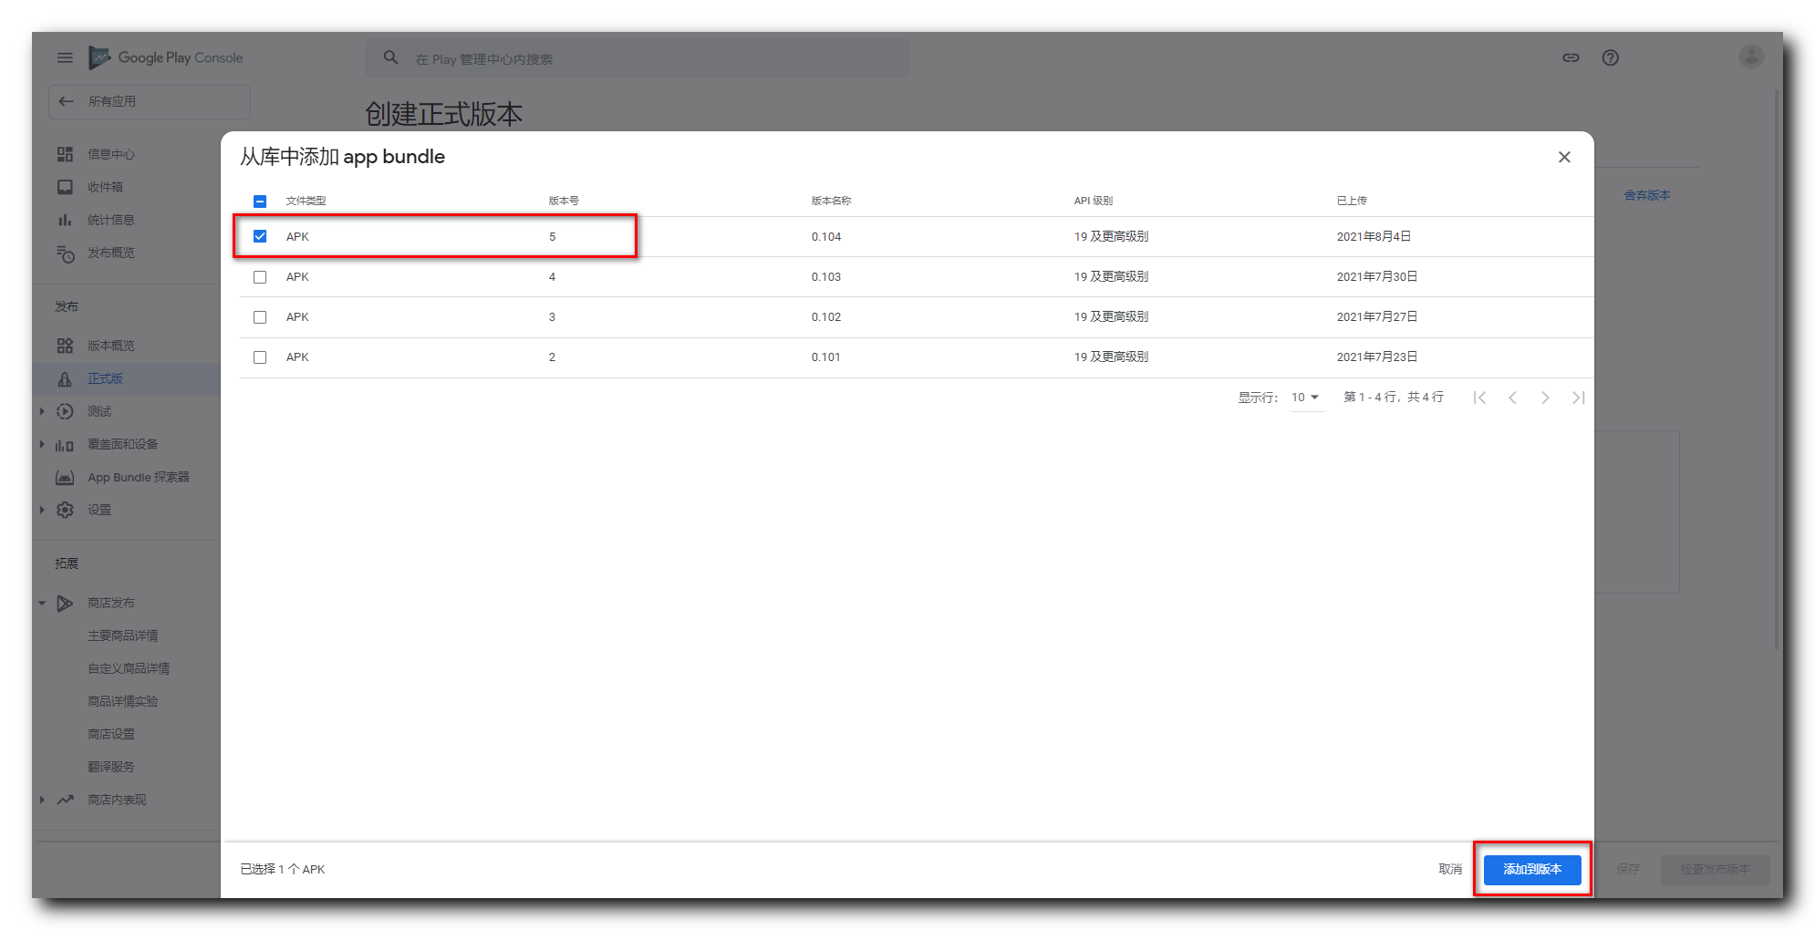Click the back arrow next to 所有应用

[x=66, y=101]
